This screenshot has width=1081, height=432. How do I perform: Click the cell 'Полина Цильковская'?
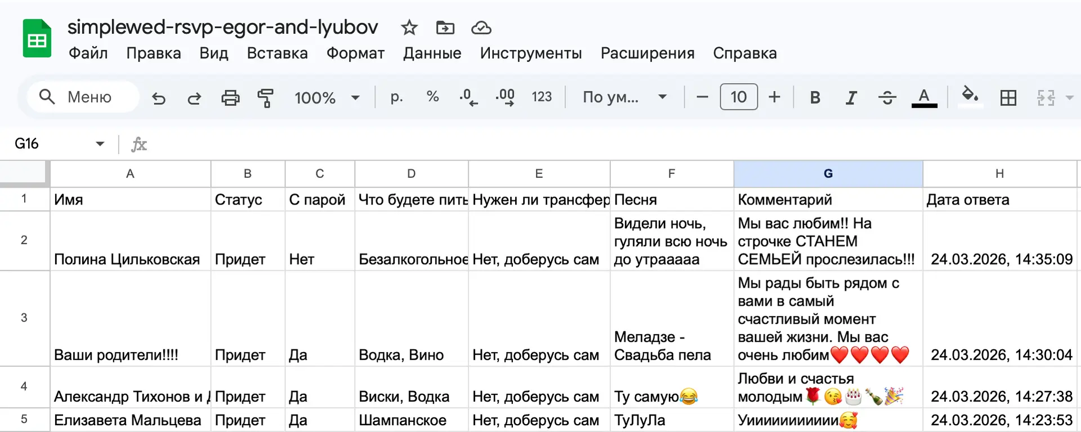131,241
